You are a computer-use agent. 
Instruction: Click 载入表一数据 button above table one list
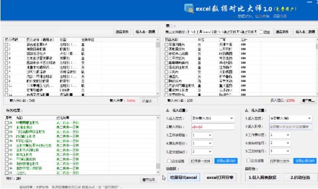click(x=145, y=32)
